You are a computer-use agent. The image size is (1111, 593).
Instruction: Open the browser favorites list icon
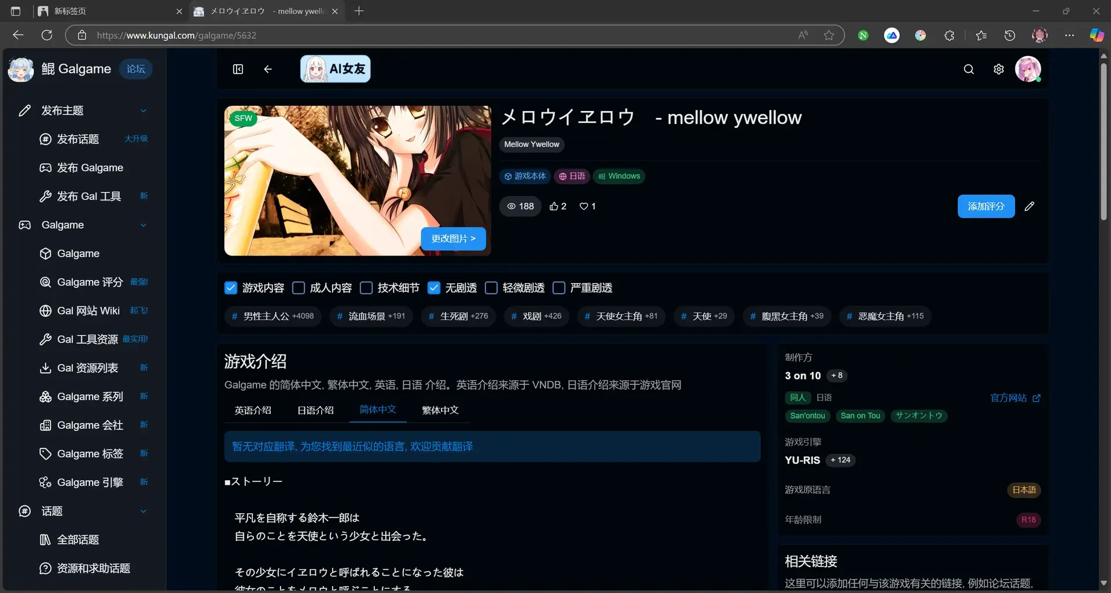point(981,35)
